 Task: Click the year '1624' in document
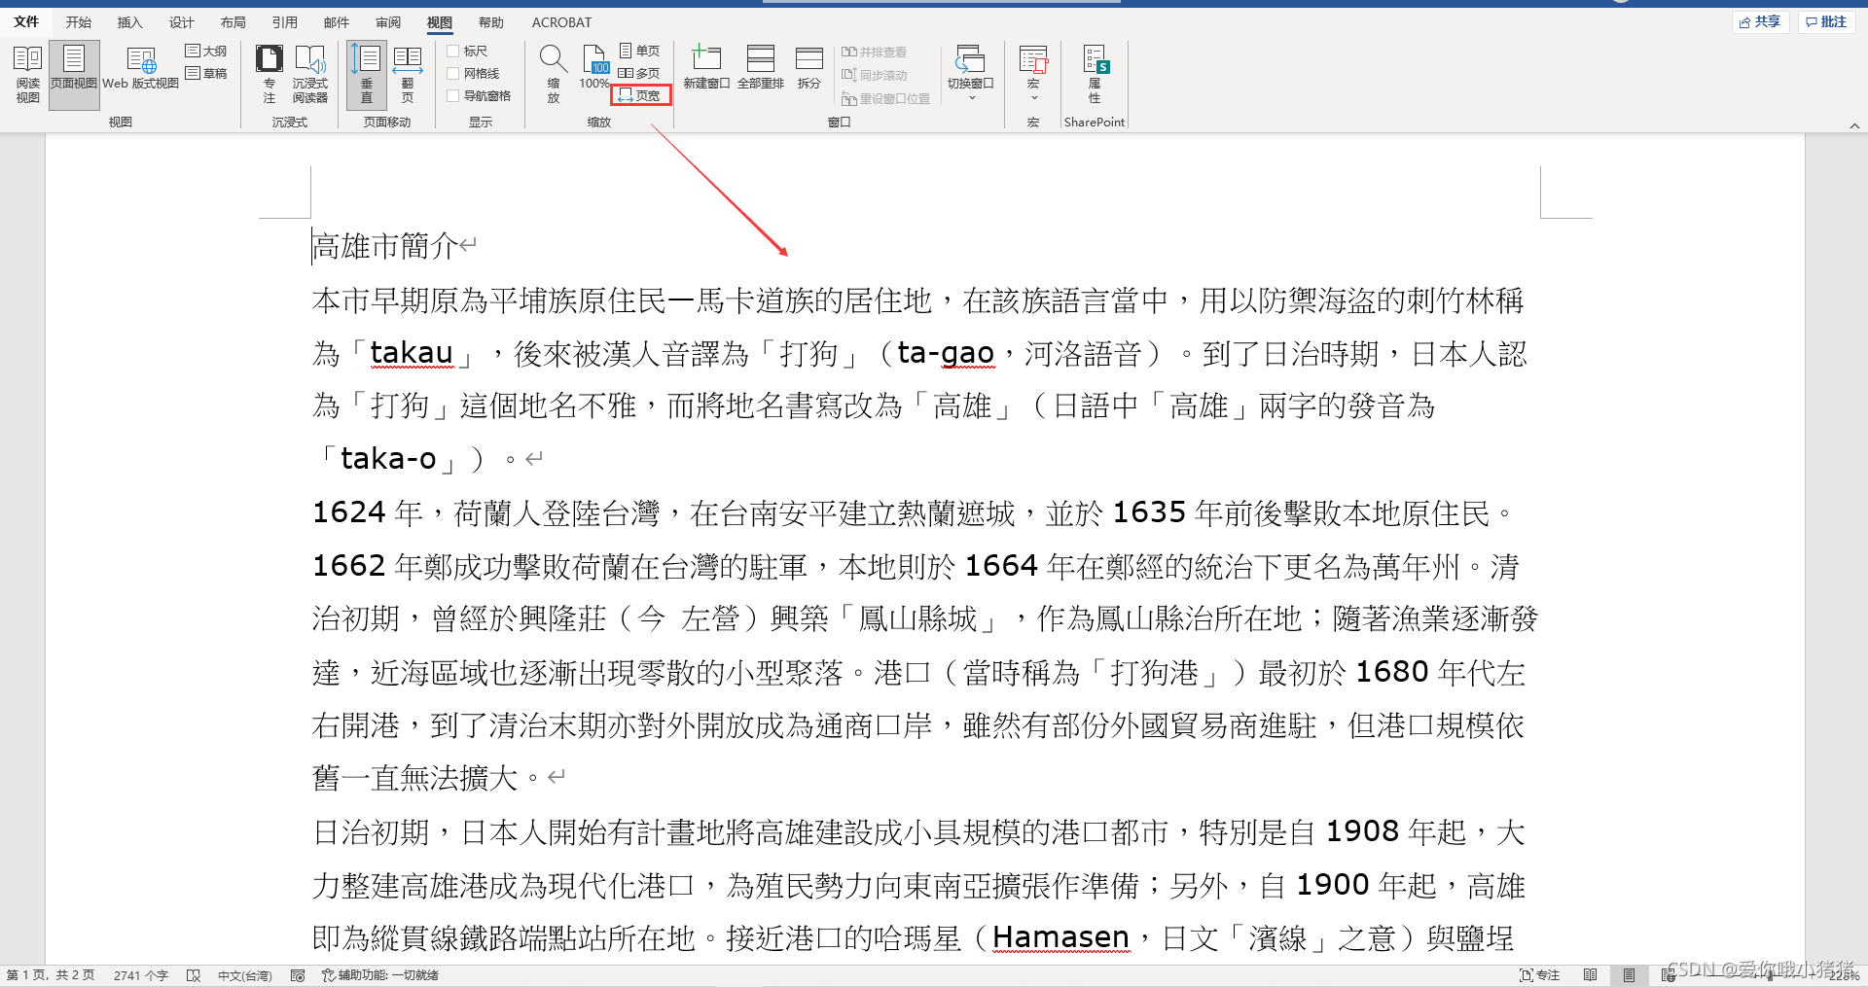click(349, 512)
